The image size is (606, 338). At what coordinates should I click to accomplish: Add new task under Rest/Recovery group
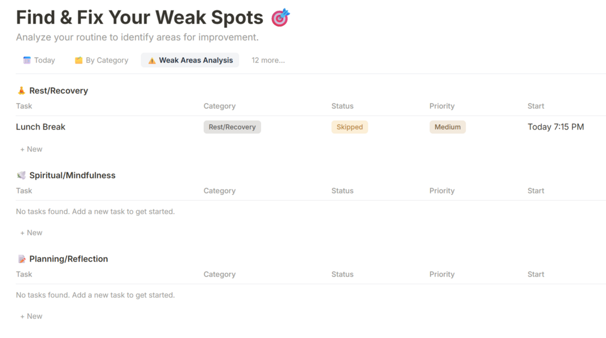31,149
